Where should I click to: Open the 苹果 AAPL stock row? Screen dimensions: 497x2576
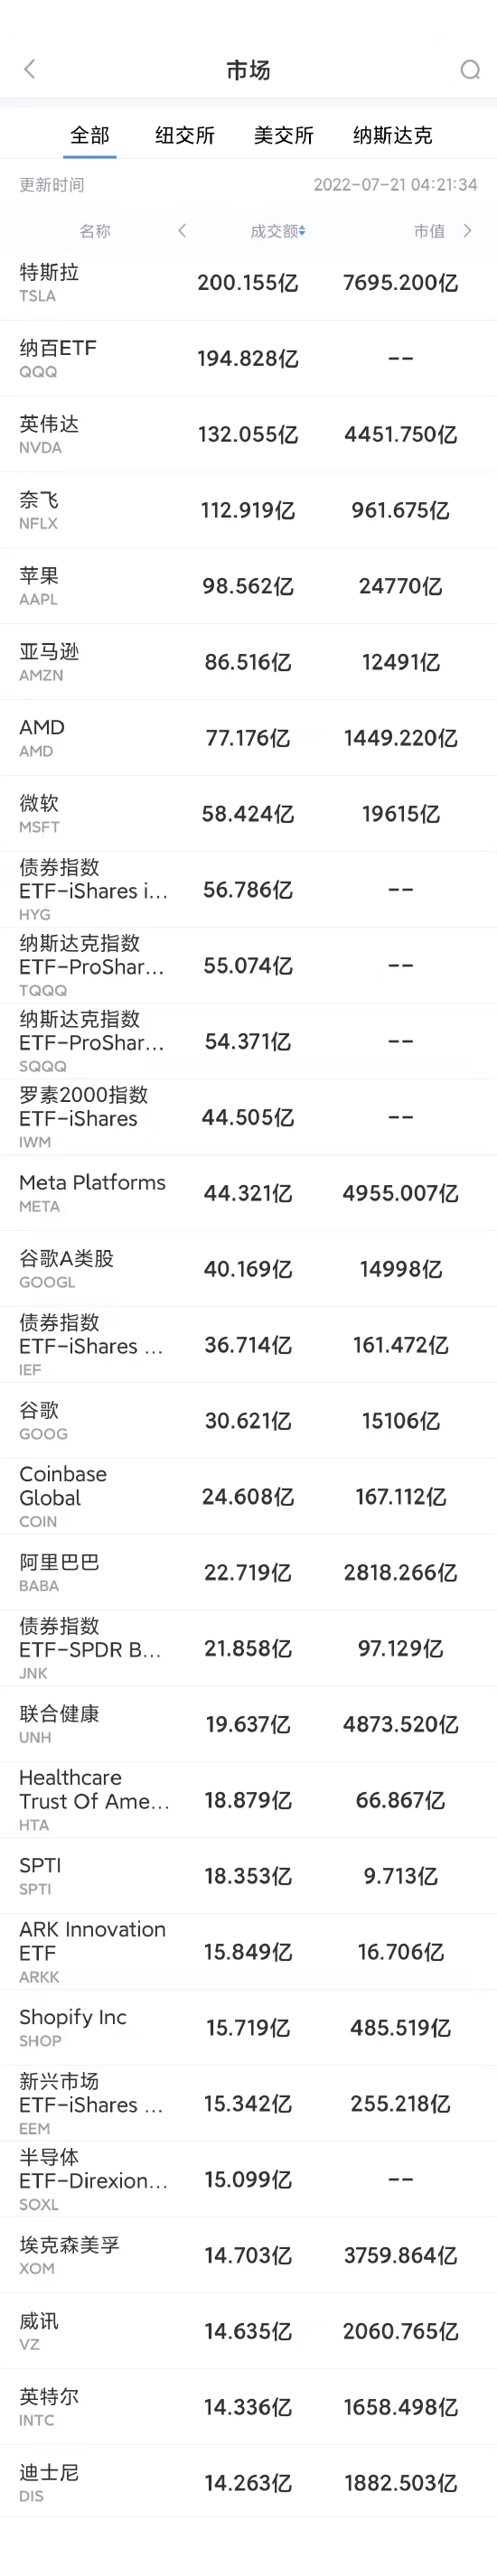click(248, 587)
